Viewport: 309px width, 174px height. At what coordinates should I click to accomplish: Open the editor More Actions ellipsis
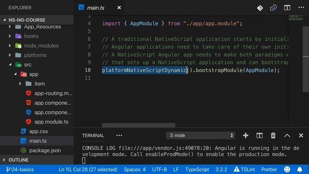pos(301,8)
